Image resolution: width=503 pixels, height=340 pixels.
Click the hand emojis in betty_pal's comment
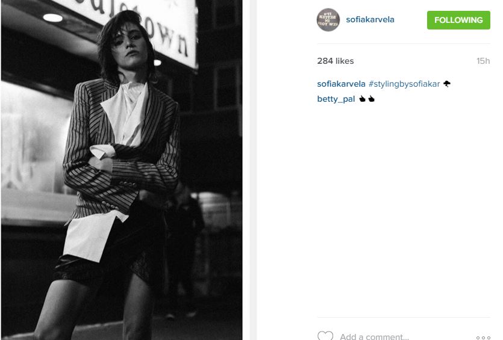pyautogui.click(x=367, y=99)
